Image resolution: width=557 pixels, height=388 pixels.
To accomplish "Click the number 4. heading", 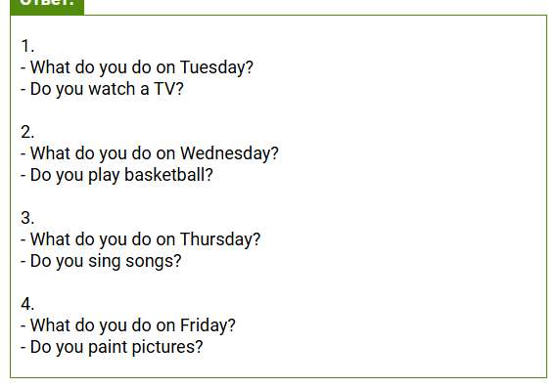I will pos(27,304).
